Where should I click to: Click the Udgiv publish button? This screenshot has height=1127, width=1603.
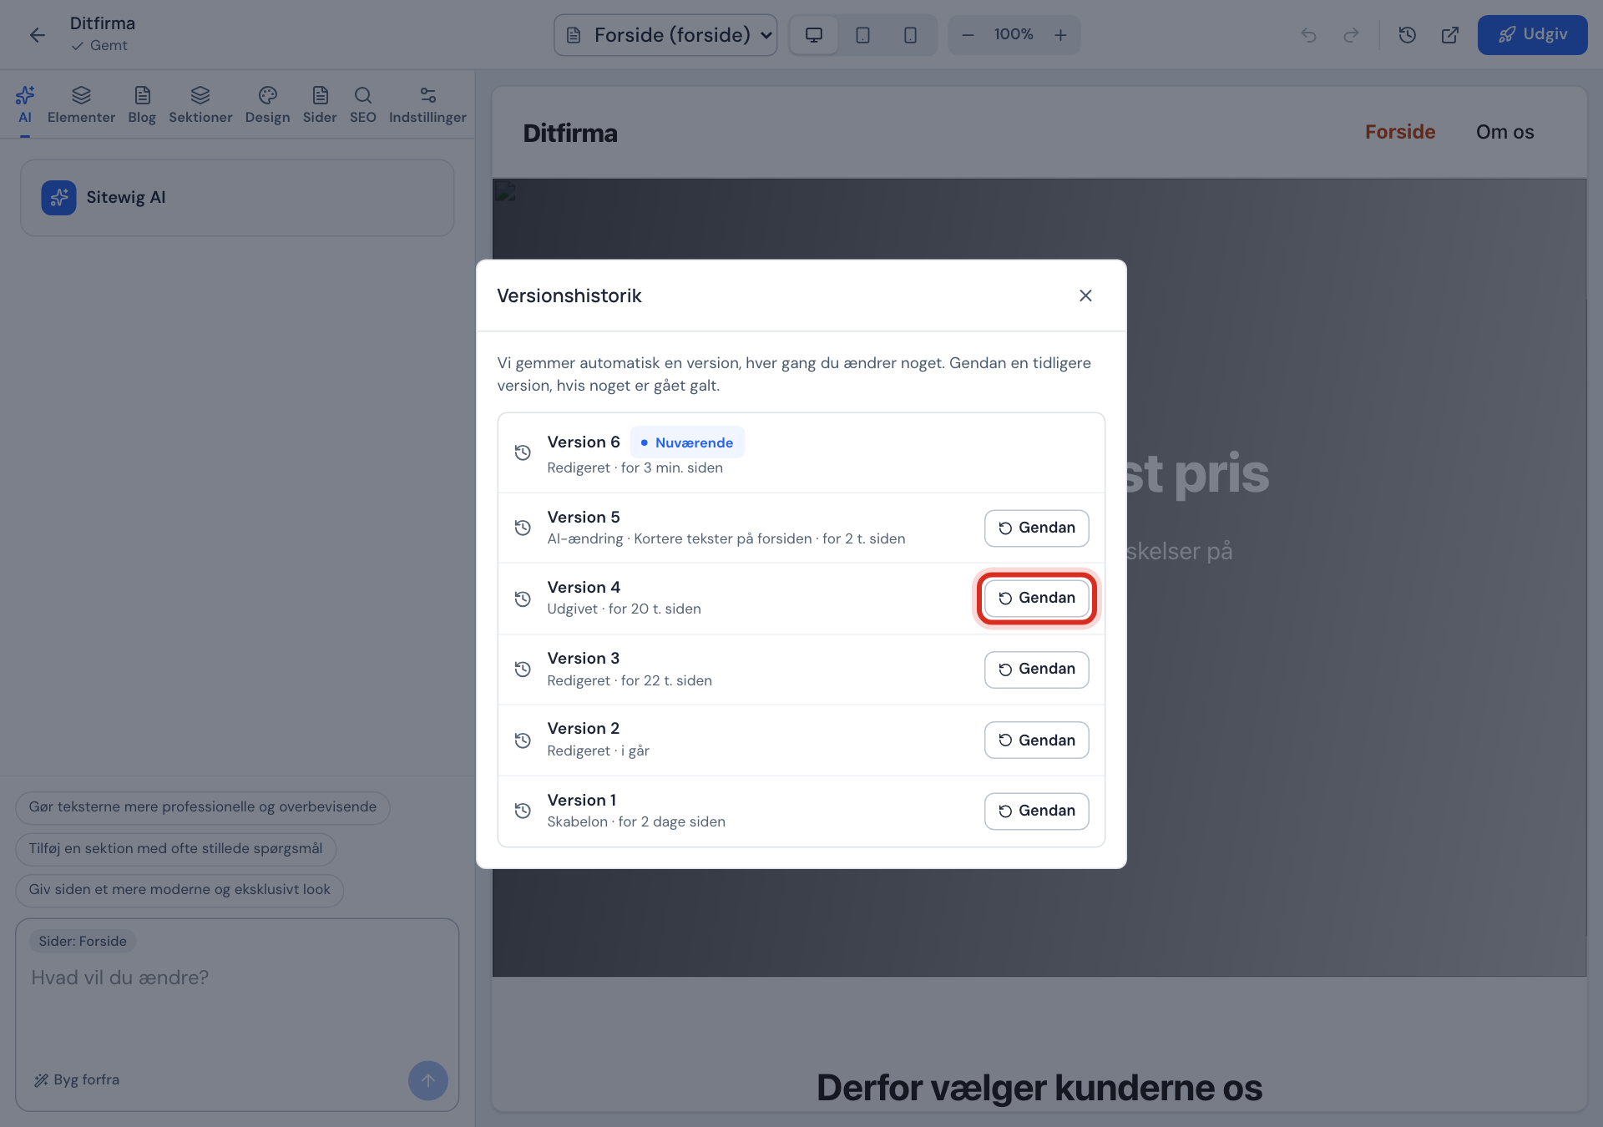(x=1532, y=35)
